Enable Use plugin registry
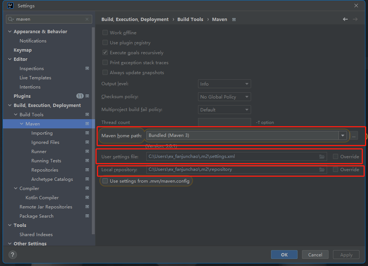368x266 pixels. tap(105, 42)
